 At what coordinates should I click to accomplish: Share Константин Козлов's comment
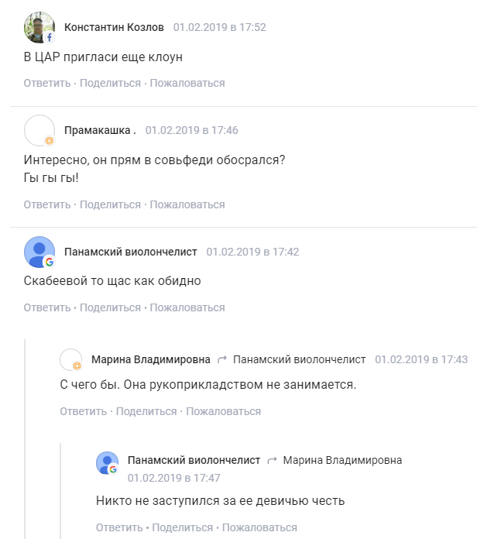[x=110, y=83]
